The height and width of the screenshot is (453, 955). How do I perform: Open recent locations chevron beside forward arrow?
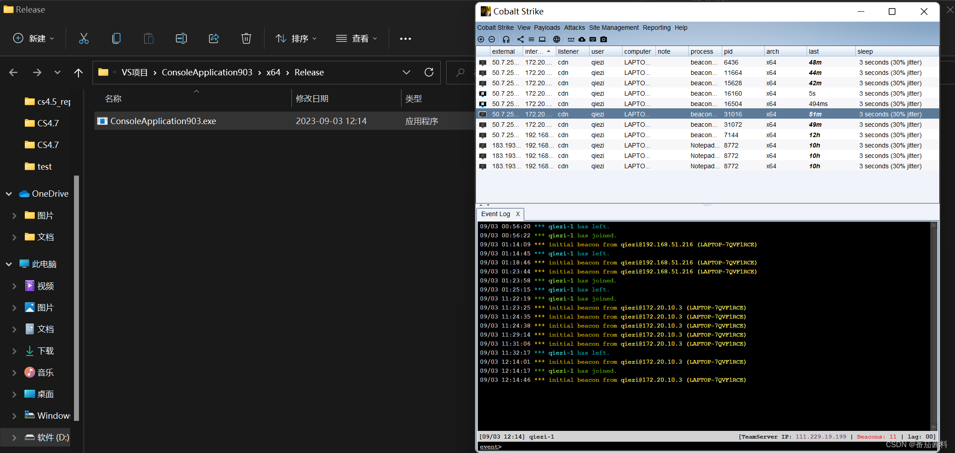tap(57, 72)
